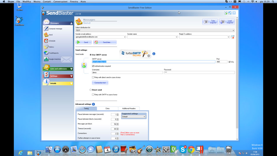277x156 pixels.
Task: Select the Direct send radio button
Action: (91, 90)
